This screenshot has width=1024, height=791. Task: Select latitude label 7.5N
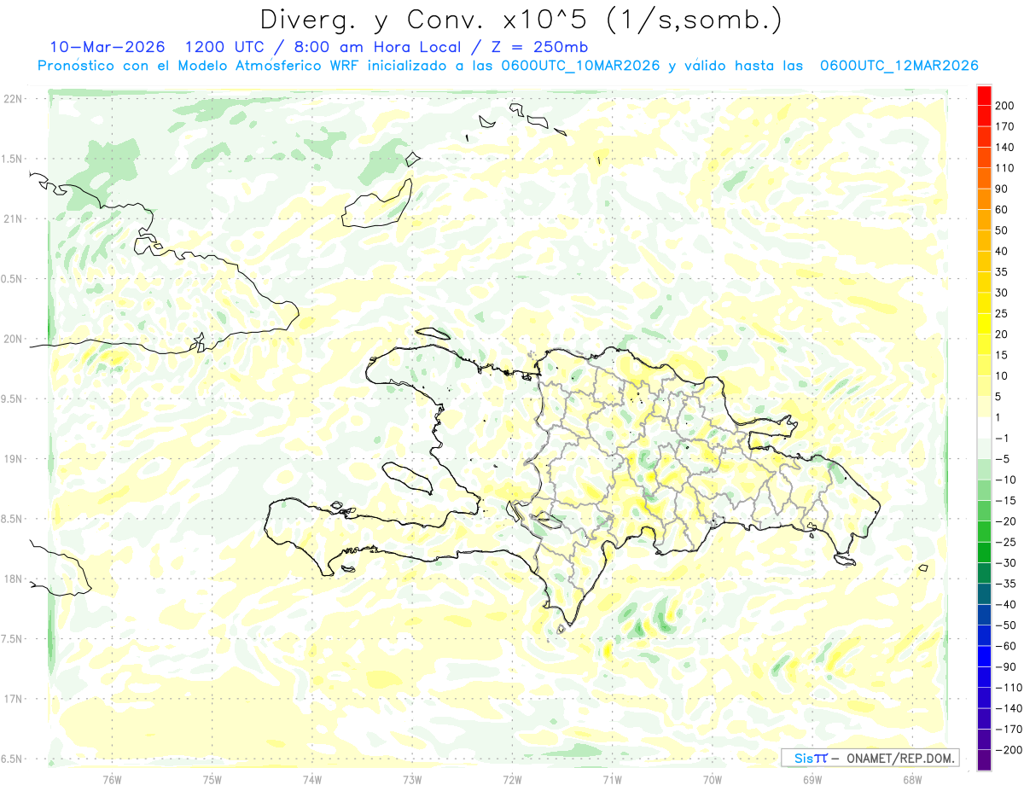[x=13, y=639]
